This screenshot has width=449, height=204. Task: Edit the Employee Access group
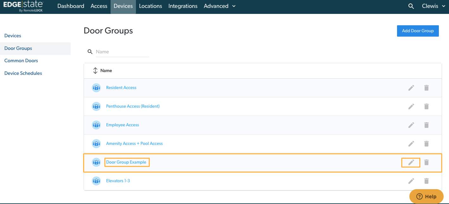point(411,125)
